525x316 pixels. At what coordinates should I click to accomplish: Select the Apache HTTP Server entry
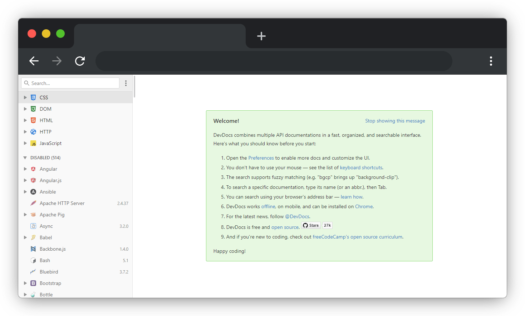tap(75, 203)
